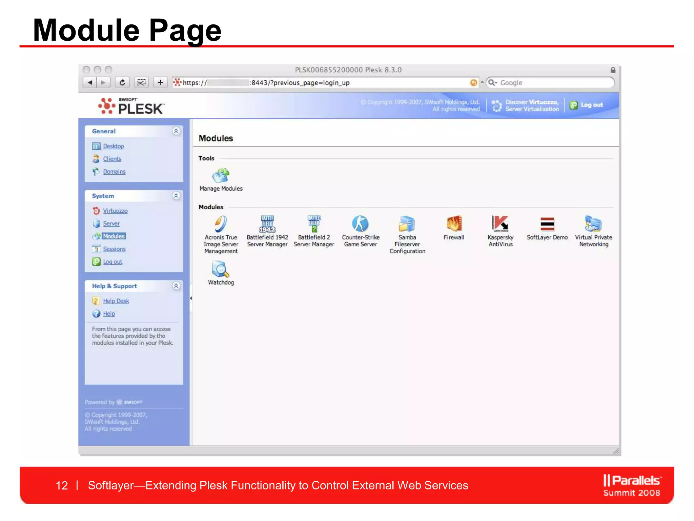Click the padlock icon in the title bar

pyautogui.click(x=613, y=70)
